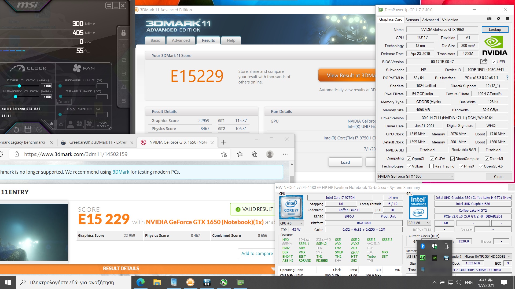Image resolution: width=515 pixels, height=289 pixels.
Task: Switch to the Basic tab in 3DMark 11
Action: click(155, 40)
